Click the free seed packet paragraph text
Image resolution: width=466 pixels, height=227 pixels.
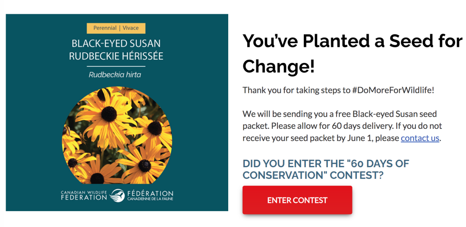pos(342,126)
